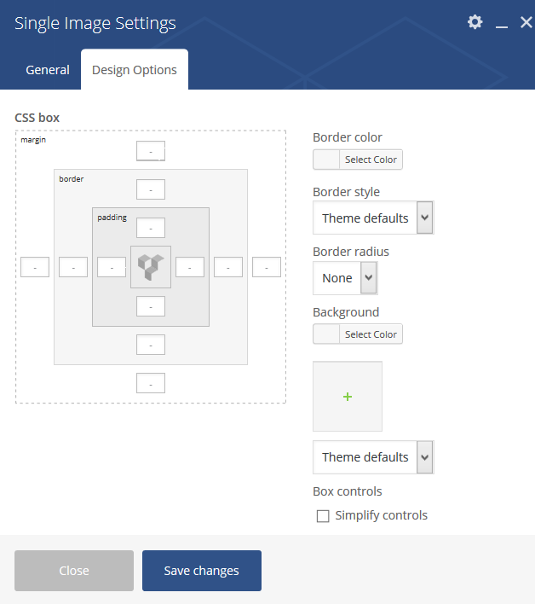Tick the Simplify controls checkbox
Viewport: 535px width, 604px height.
click(323, 516)
